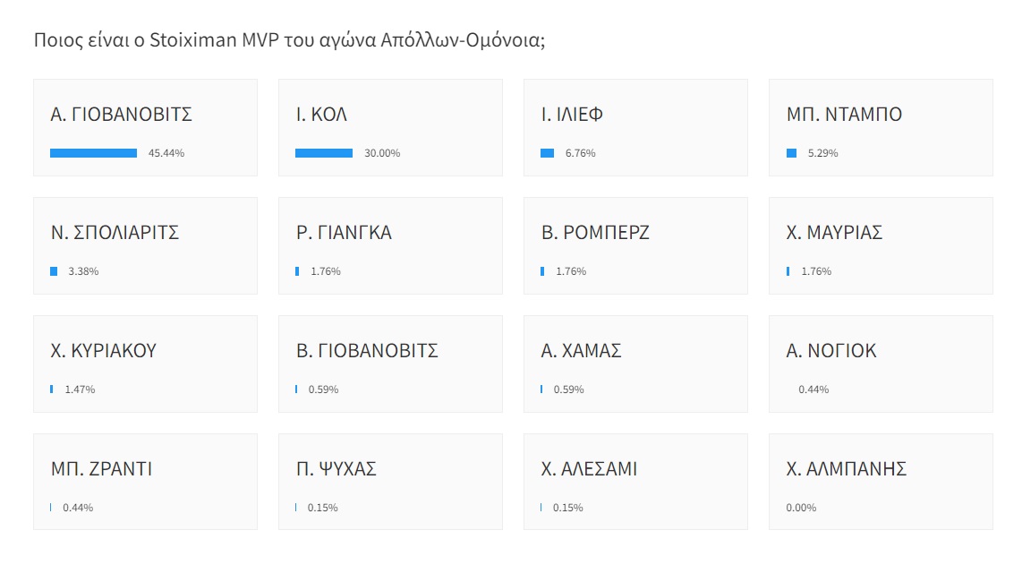
Task: Click the Χ. ΑΛΜΠΑΝΗΣ card
Action: [881, 482]
